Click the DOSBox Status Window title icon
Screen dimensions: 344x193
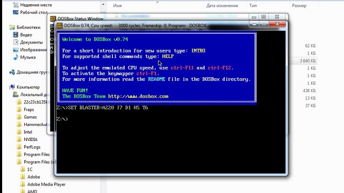coord(53,19)
